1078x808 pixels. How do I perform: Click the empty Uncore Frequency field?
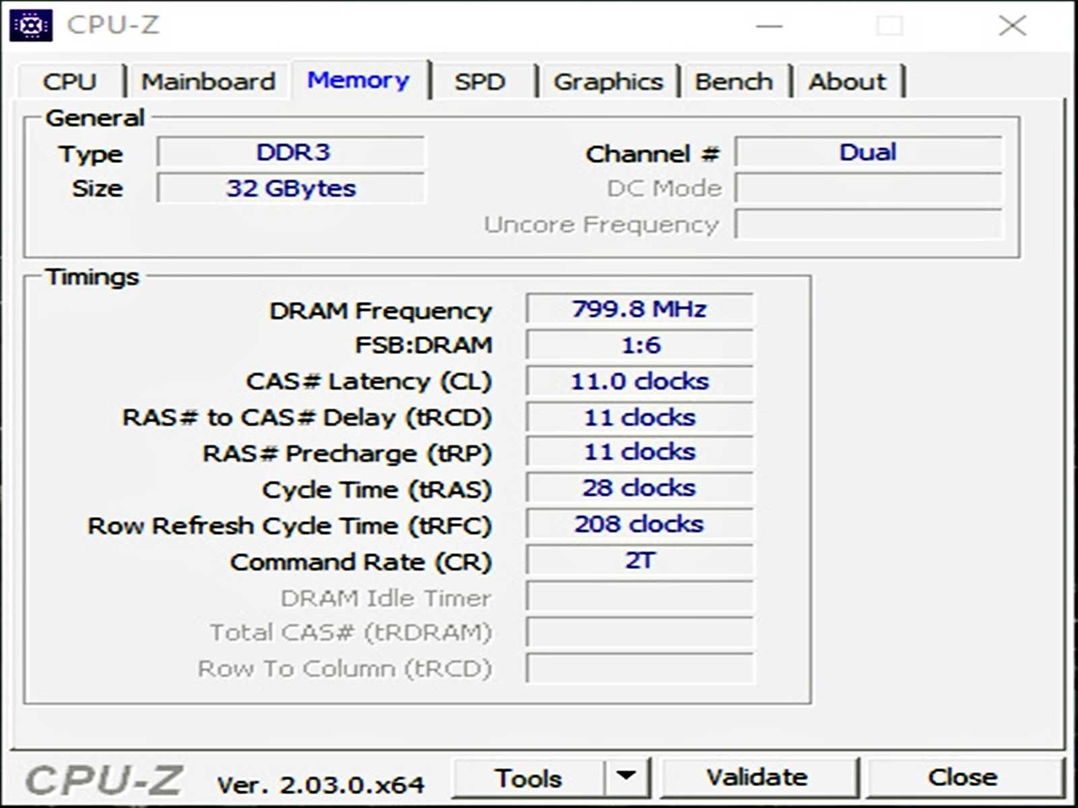click(868, 224)
